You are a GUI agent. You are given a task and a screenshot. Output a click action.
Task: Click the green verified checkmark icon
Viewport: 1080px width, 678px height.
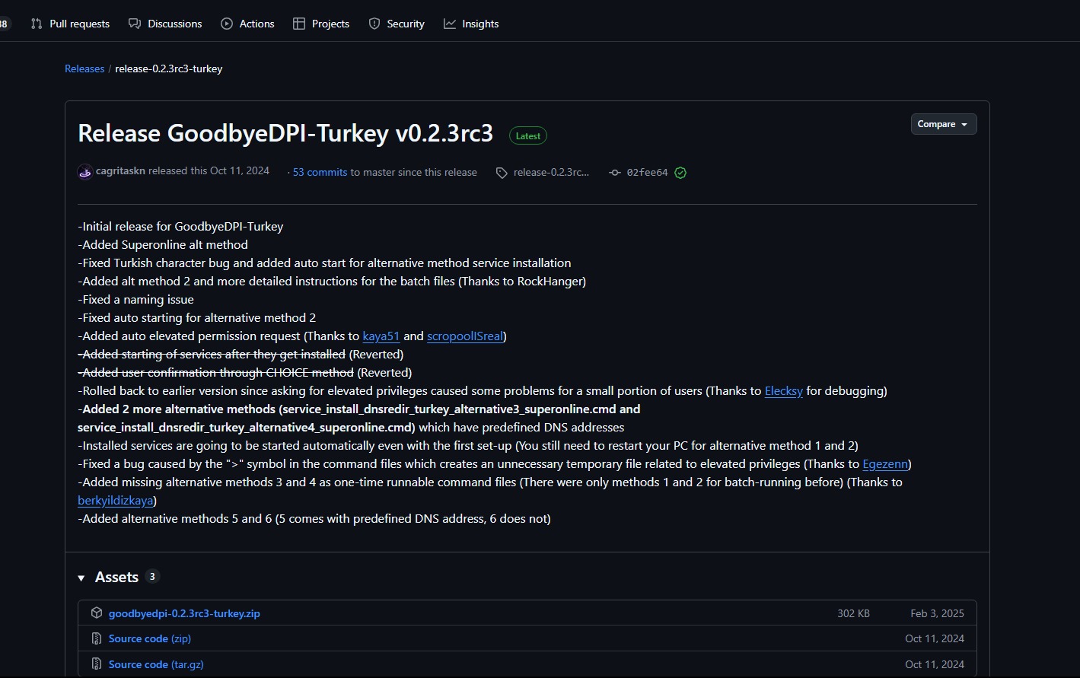click(x=680, y=173)
